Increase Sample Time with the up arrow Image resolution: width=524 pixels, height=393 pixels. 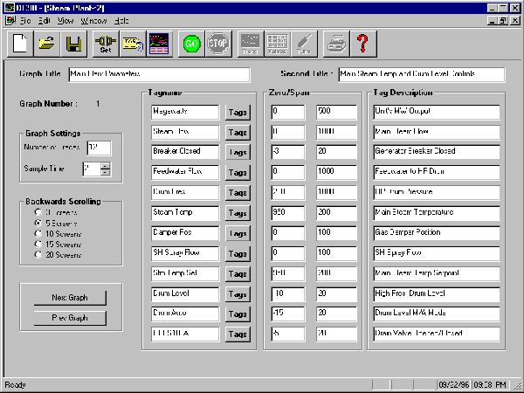[x=106, y=165]
